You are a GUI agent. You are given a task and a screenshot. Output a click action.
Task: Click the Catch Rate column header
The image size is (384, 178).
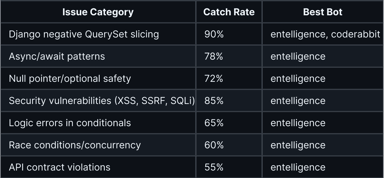[229, 12]
